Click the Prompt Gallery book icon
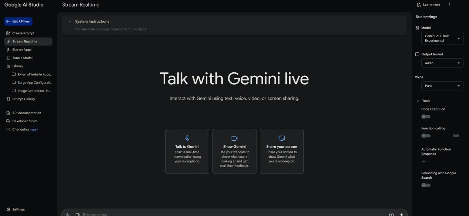 (x=8, y=99)
